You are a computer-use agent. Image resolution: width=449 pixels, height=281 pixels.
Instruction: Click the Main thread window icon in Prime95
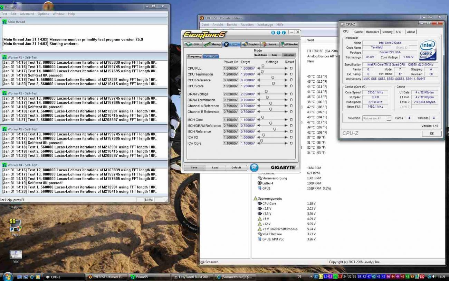pyautogui.click(x=4, y=22)
